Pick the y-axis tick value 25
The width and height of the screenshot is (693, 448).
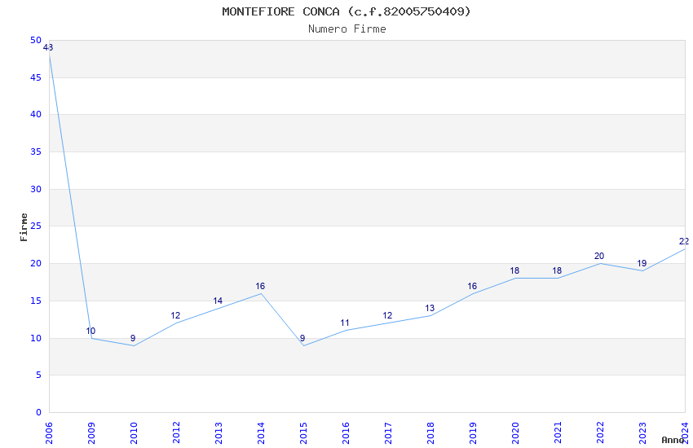(36, 226)
